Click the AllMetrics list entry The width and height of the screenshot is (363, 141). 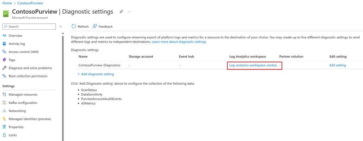coord(88,103)
